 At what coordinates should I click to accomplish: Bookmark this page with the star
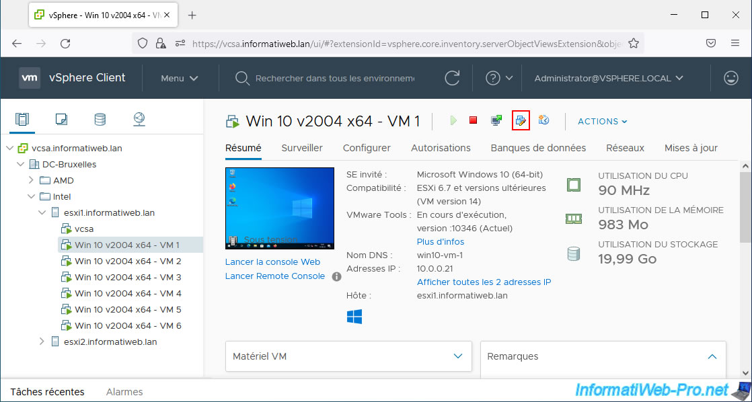pos(634,44)
